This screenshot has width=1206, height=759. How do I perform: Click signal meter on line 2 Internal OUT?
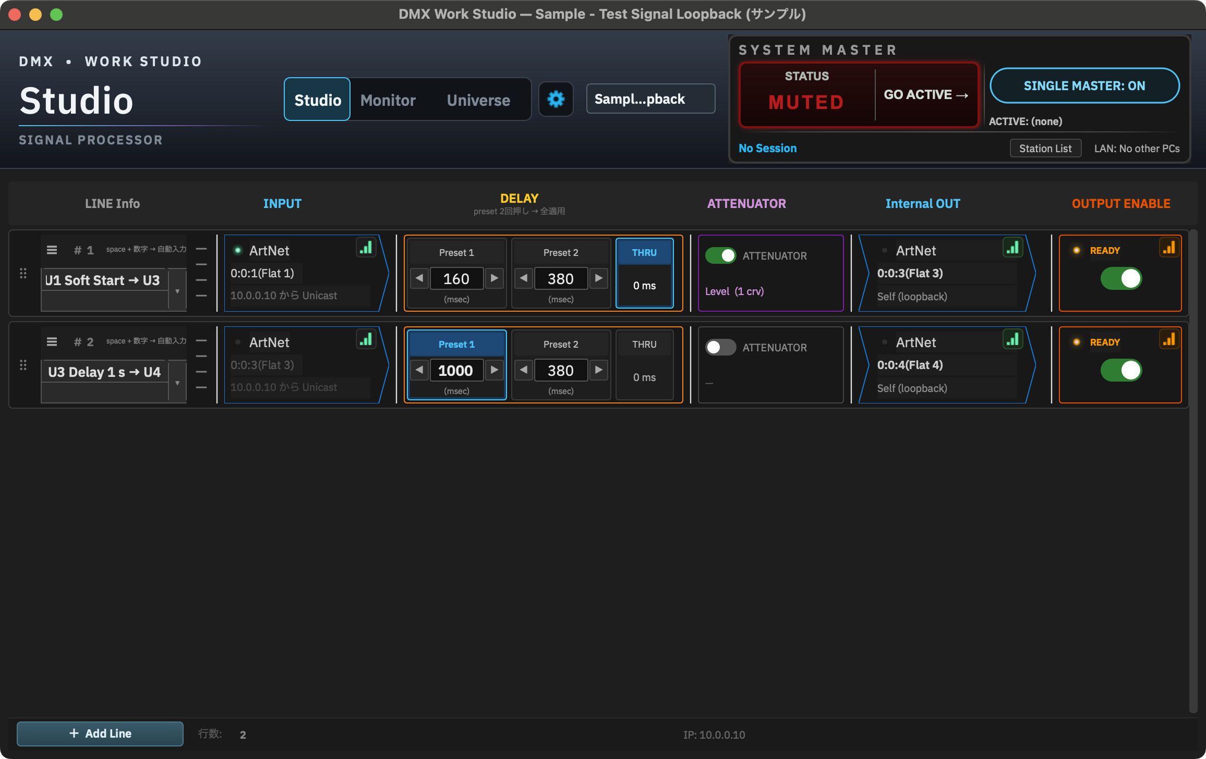click(x=1012, y=339)
